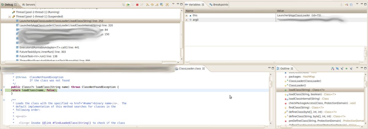368x129 pixels.
Task: Click the Step Into icon
Action: [148, 5]
